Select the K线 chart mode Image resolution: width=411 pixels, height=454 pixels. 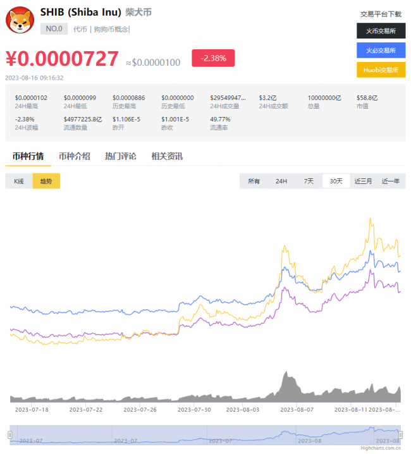(x=19, y=181)
